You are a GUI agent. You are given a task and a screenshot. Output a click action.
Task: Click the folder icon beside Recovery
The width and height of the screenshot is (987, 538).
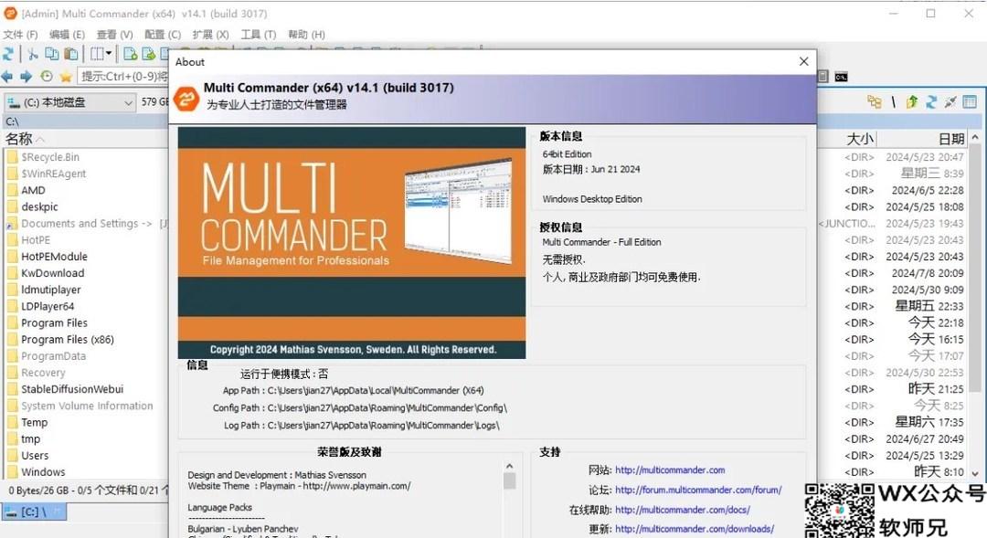tap(11, 373)
